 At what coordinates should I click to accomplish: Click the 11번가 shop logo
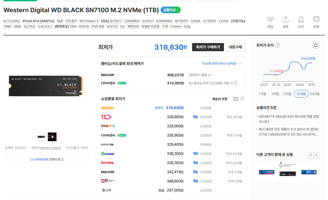coord(106,117)
